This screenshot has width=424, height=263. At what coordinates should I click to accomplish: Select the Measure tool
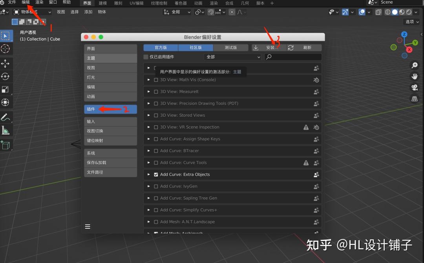tap(5, 131)
